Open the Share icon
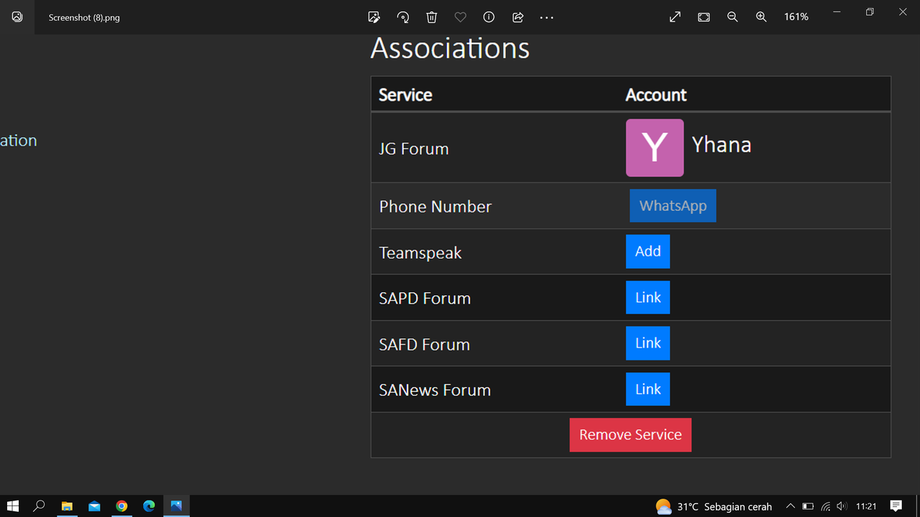The width and height of the screenshot is (920, 517). tap(517, 17)
